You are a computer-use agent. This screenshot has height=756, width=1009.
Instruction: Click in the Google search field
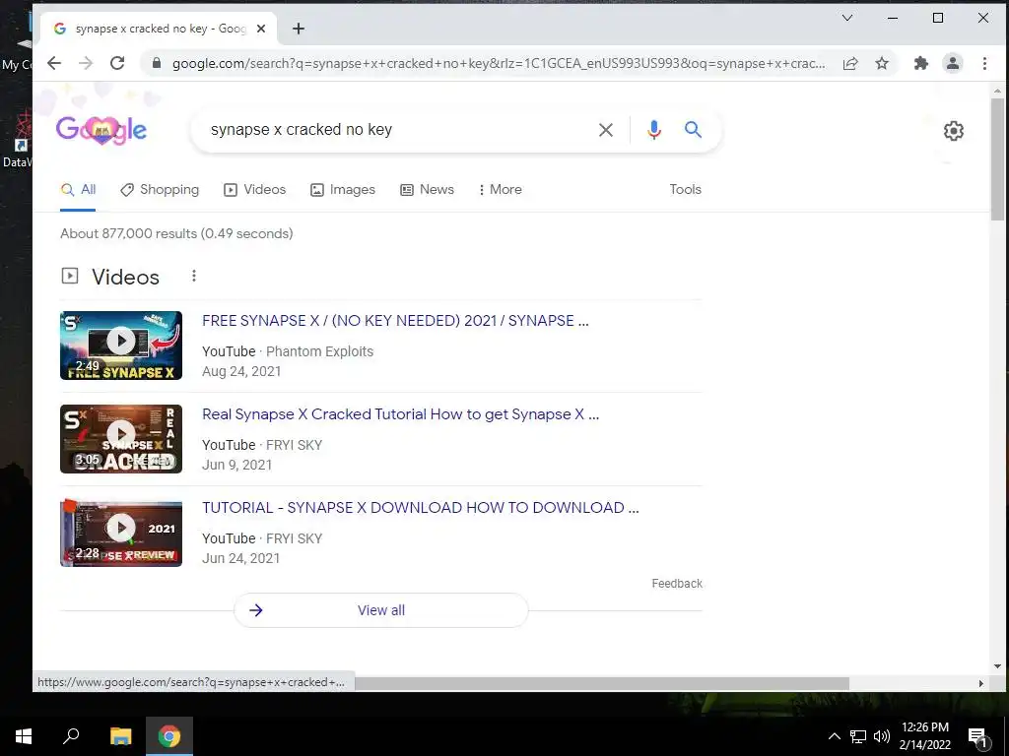(399, 130)
